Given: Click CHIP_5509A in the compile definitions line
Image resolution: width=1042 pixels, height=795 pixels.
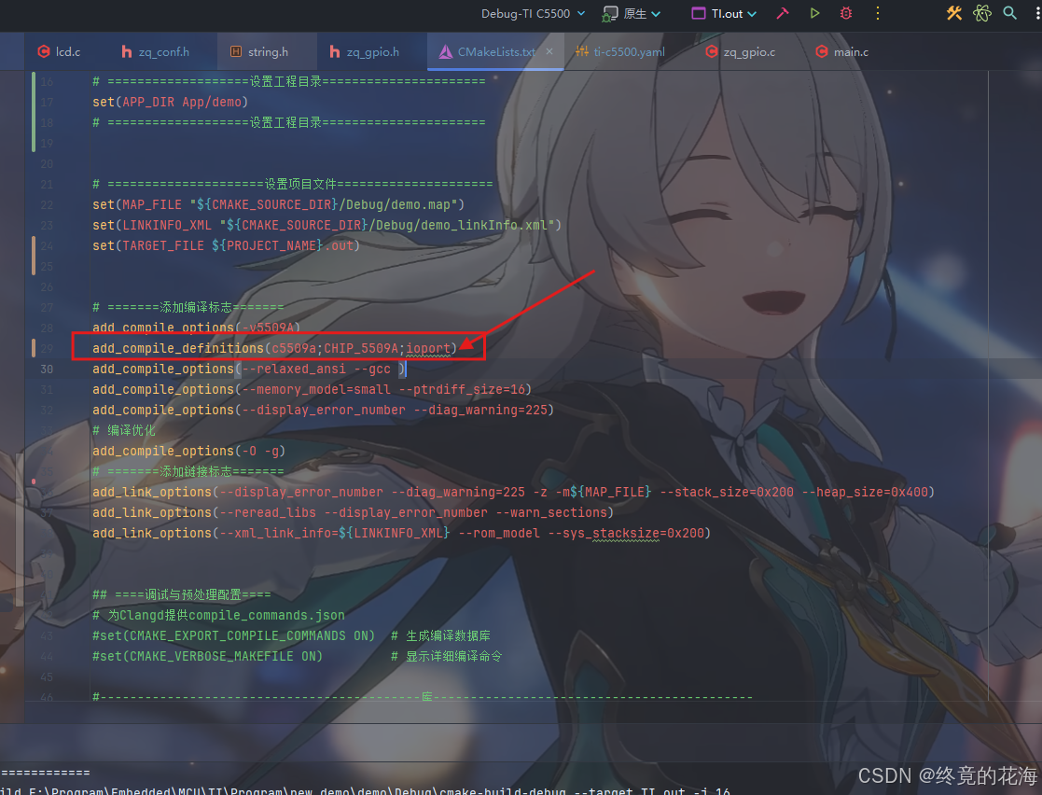Looking at the screenshot, I should pos(361,348).
